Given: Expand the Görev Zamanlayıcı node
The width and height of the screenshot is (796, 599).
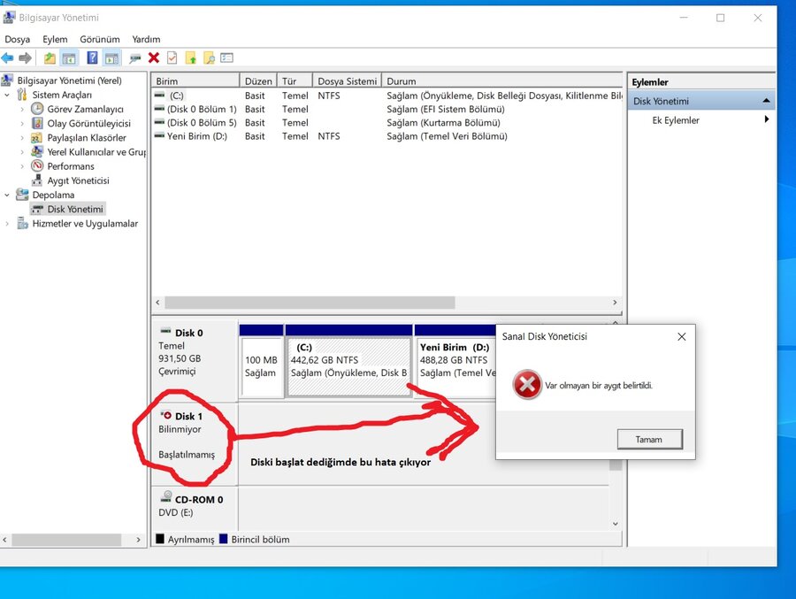Looking at the screenshot, I should (x=22, y=109).
